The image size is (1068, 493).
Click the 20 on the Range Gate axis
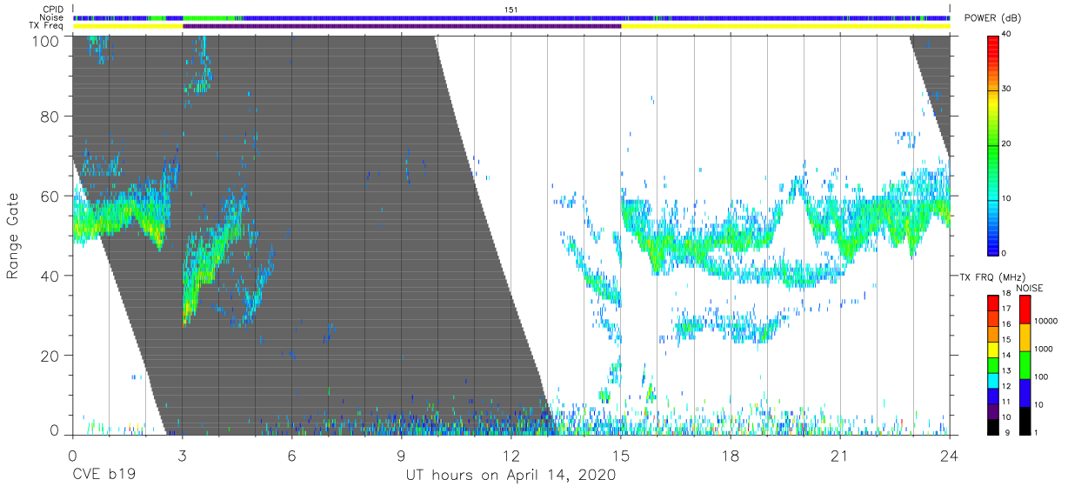[51, 356]
